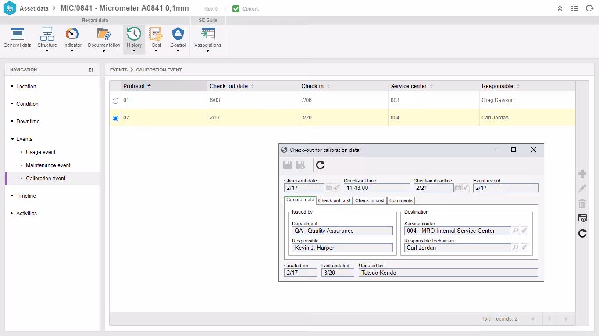This screenshot has height=336, width=599.
Task: Toggle the green Current checkbox
Action: tap(236, 9)
